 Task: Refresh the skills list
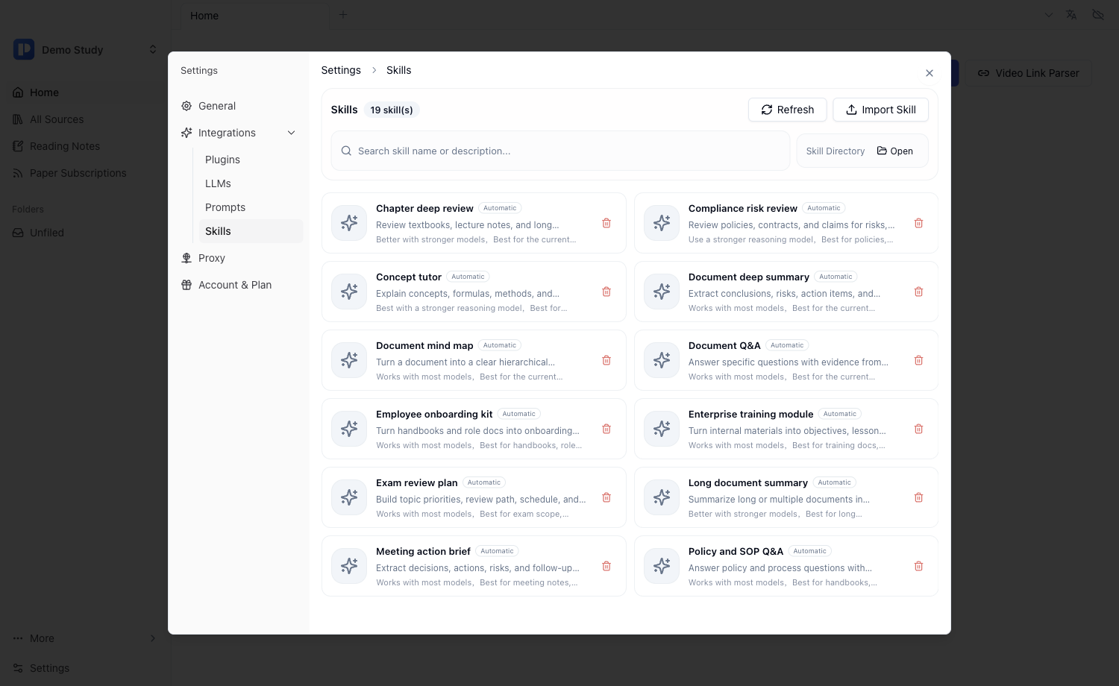pyautogui.click(x=787, y=110)
